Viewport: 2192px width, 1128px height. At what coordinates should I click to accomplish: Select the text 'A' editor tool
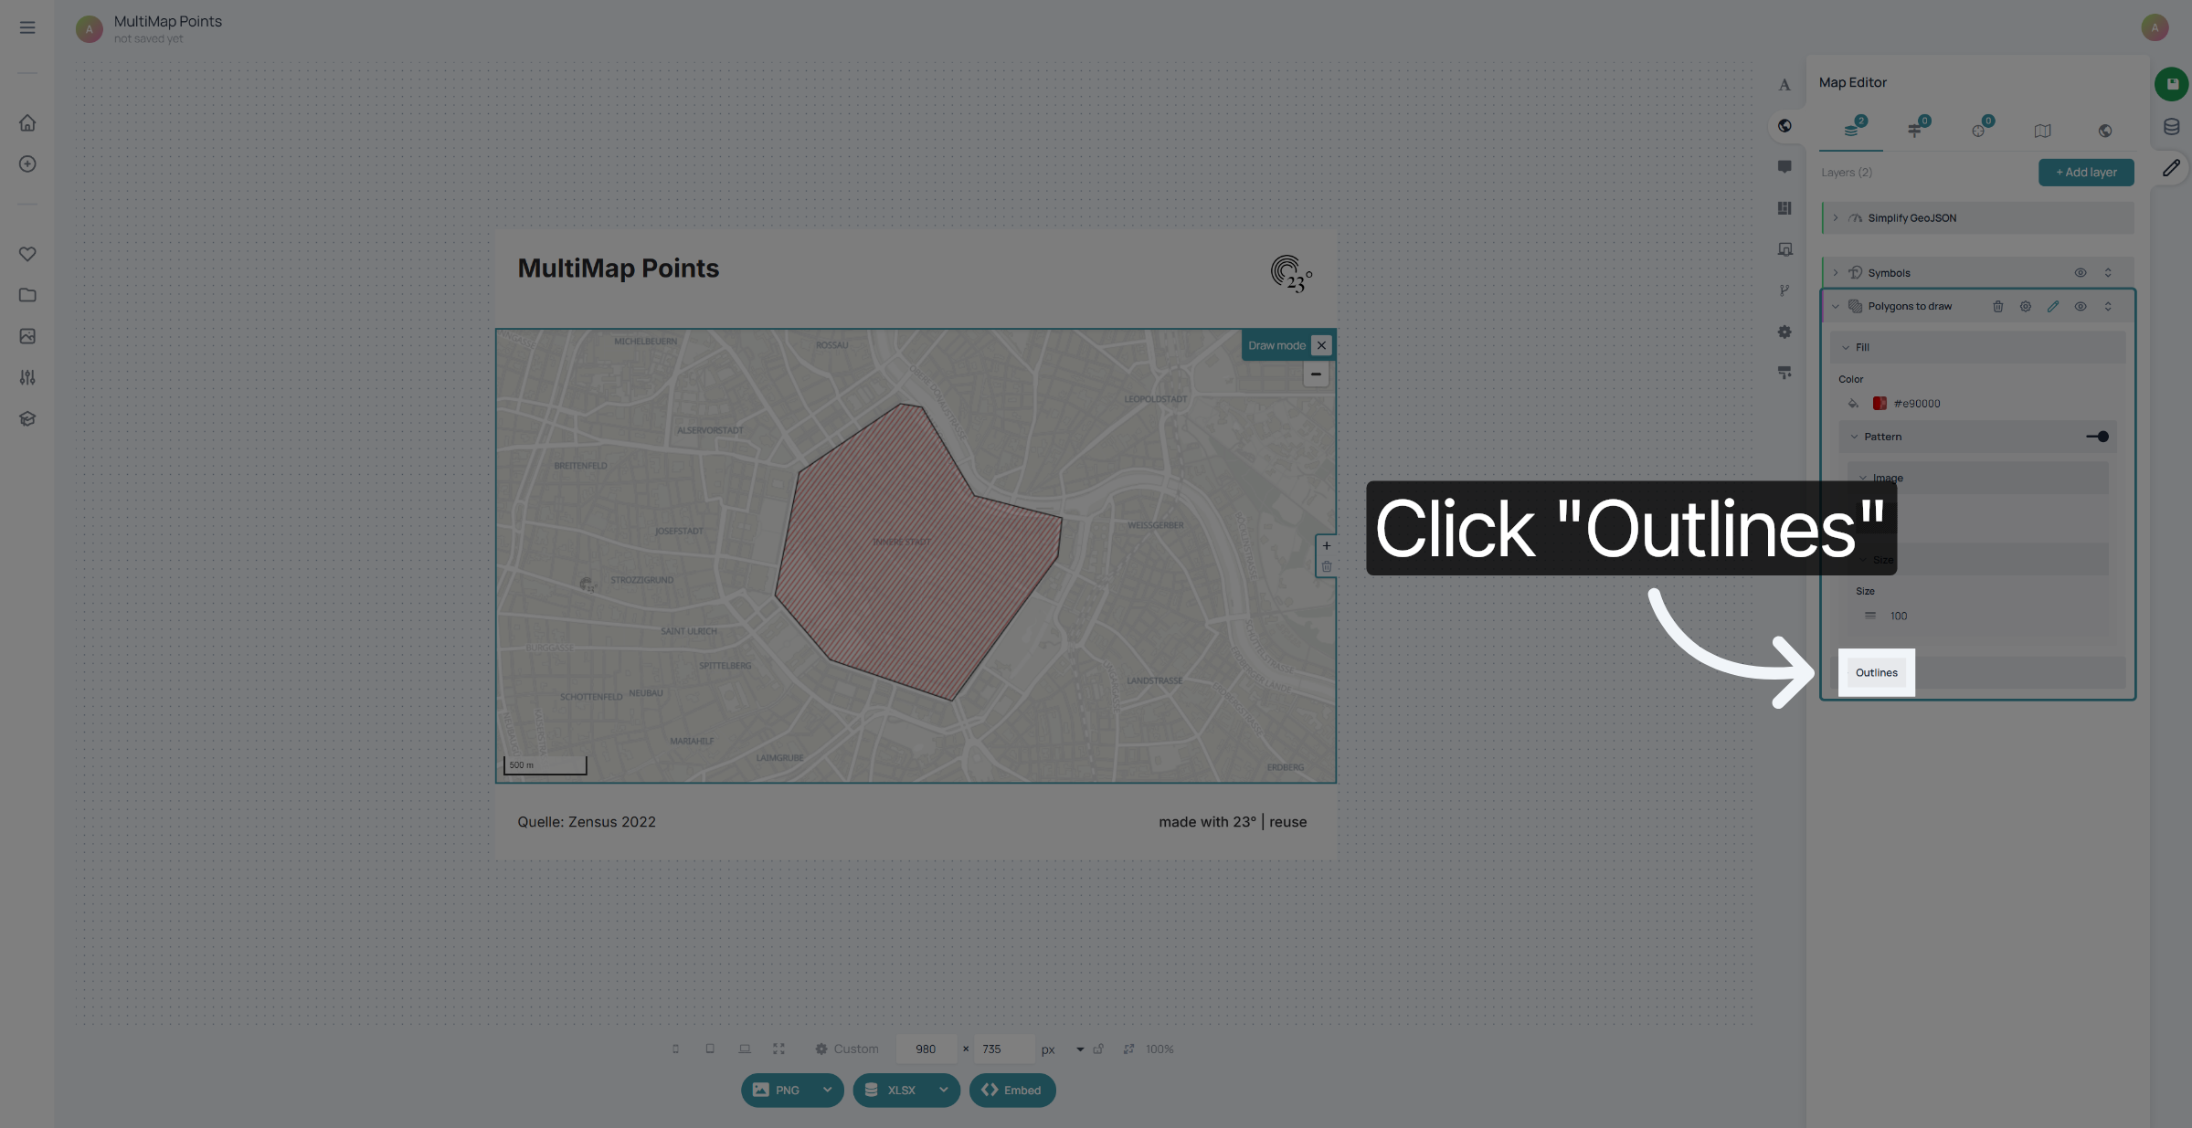(1784, 85)
